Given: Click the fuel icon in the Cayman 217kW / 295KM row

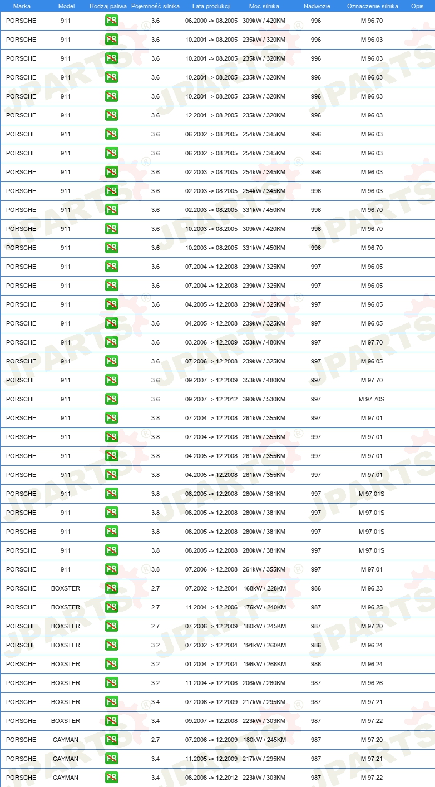Looking at the screenshot, I should [111, 759].
